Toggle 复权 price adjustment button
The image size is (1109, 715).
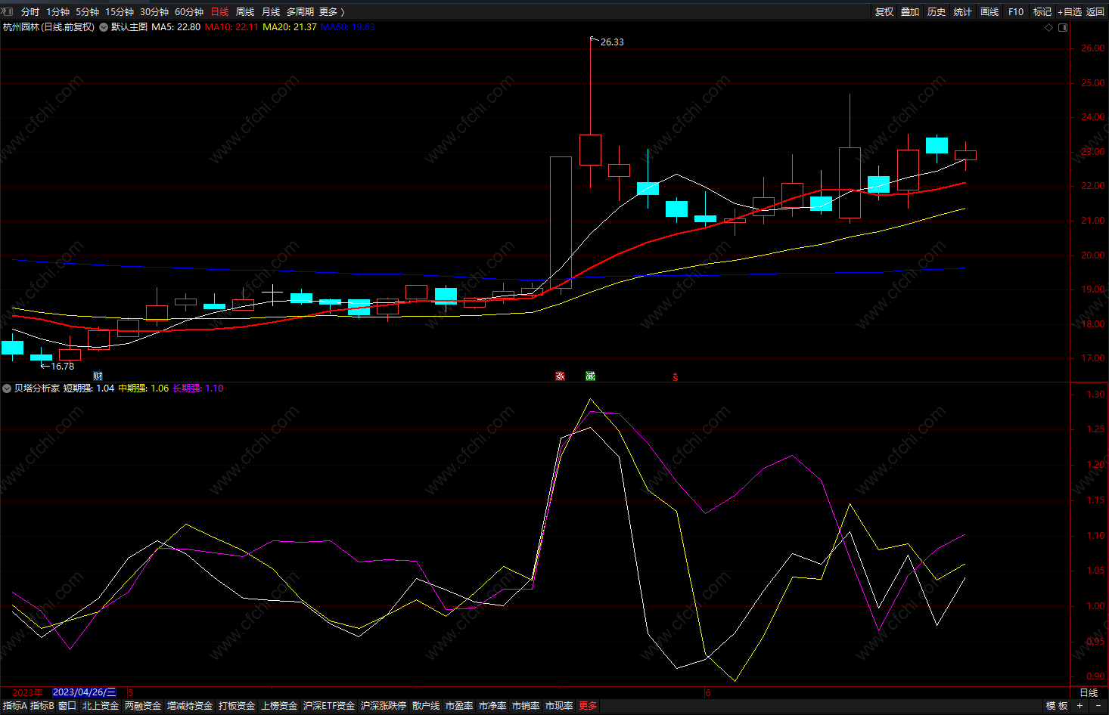pos(884,12)
